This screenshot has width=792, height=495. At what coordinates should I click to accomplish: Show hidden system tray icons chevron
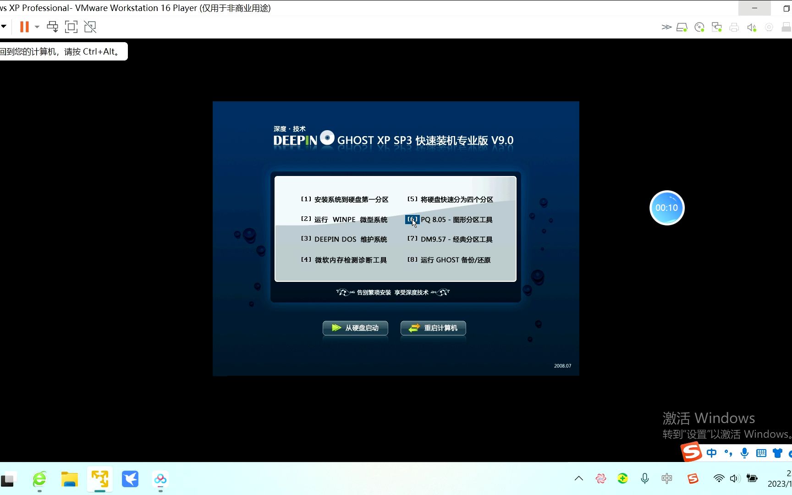[x=579, y=478]
